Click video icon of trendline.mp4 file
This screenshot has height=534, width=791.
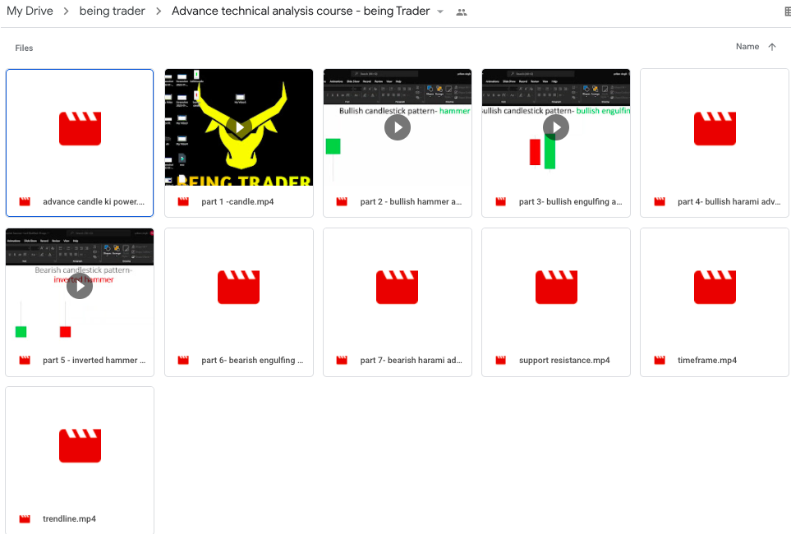tap(25, 519)
